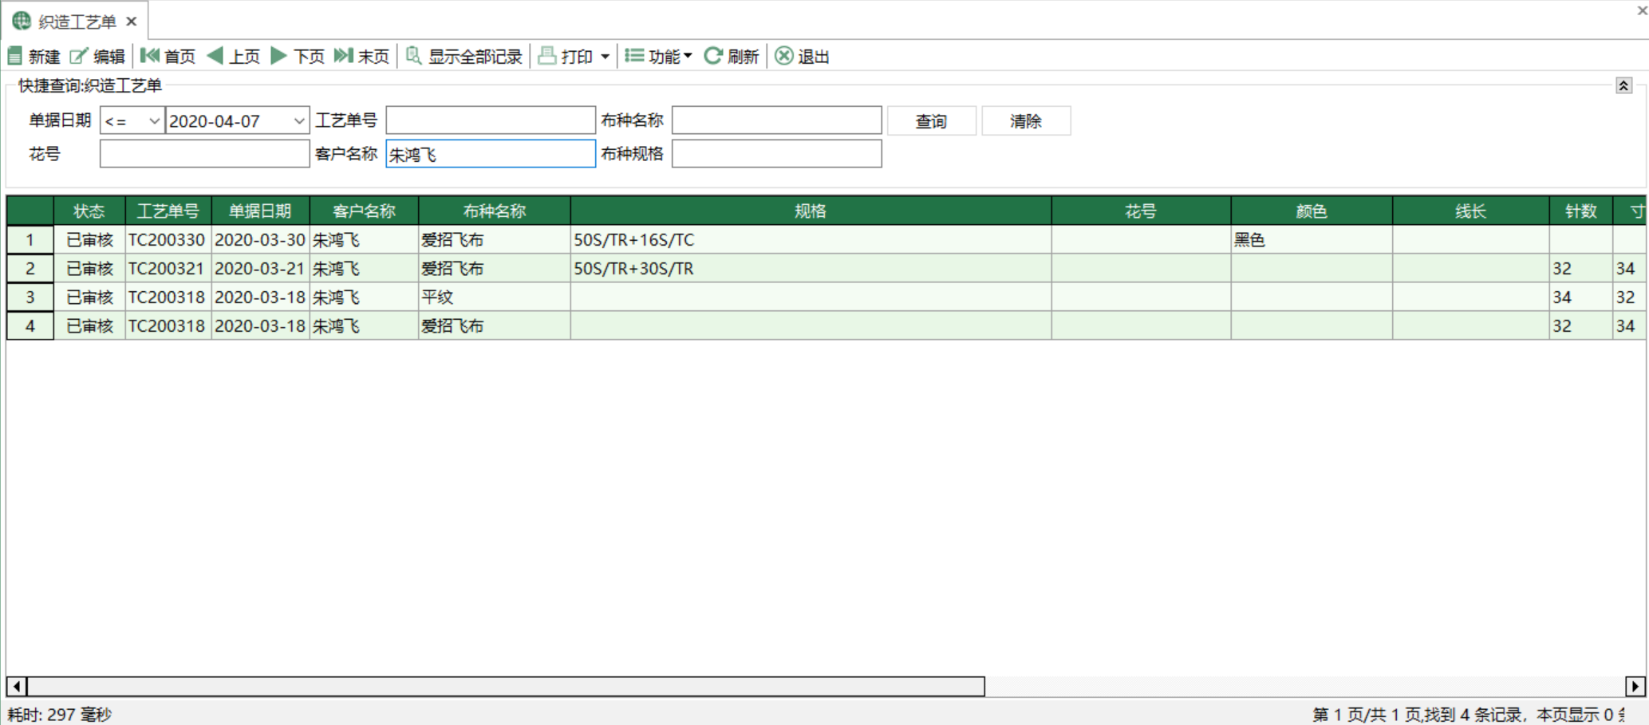Viewport: 1649px width, 725px height.
Task: Select cell TC200330 in row 1
Action: click(x=168, y=239)
